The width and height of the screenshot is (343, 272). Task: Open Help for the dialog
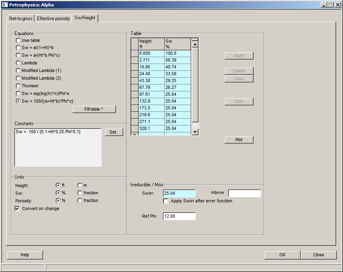(x=25, y=255)
